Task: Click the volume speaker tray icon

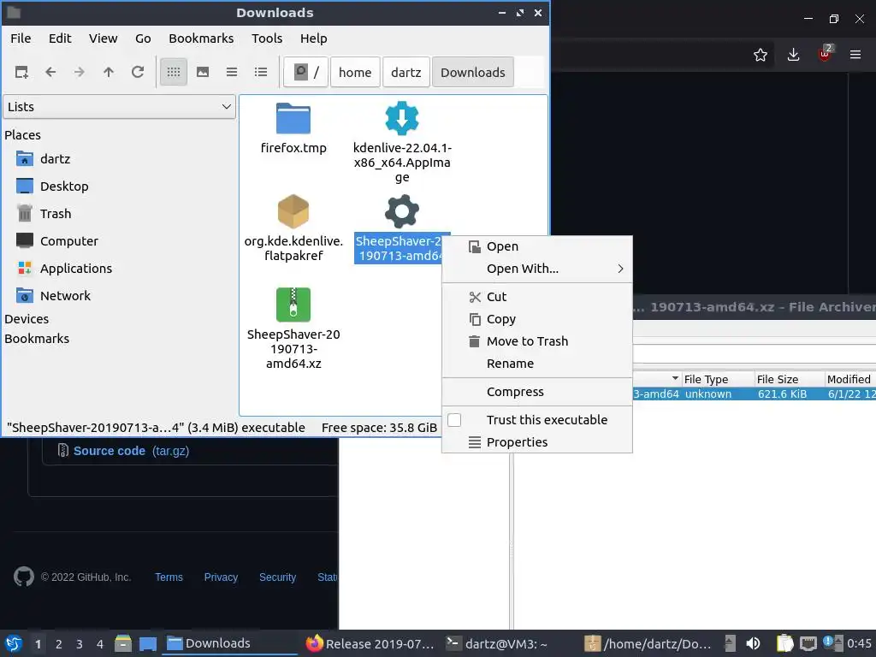Action: (x=753, y=643)
